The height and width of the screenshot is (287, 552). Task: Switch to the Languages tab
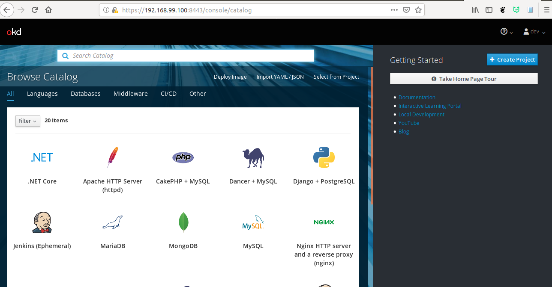click(x=42, y=94)
